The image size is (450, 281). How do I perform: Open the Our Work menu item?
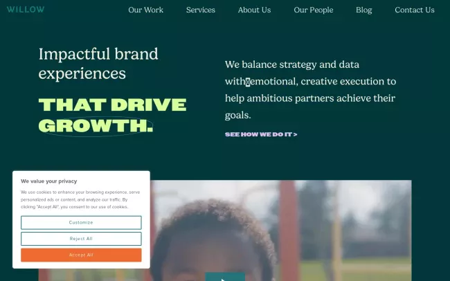(146, 10)
